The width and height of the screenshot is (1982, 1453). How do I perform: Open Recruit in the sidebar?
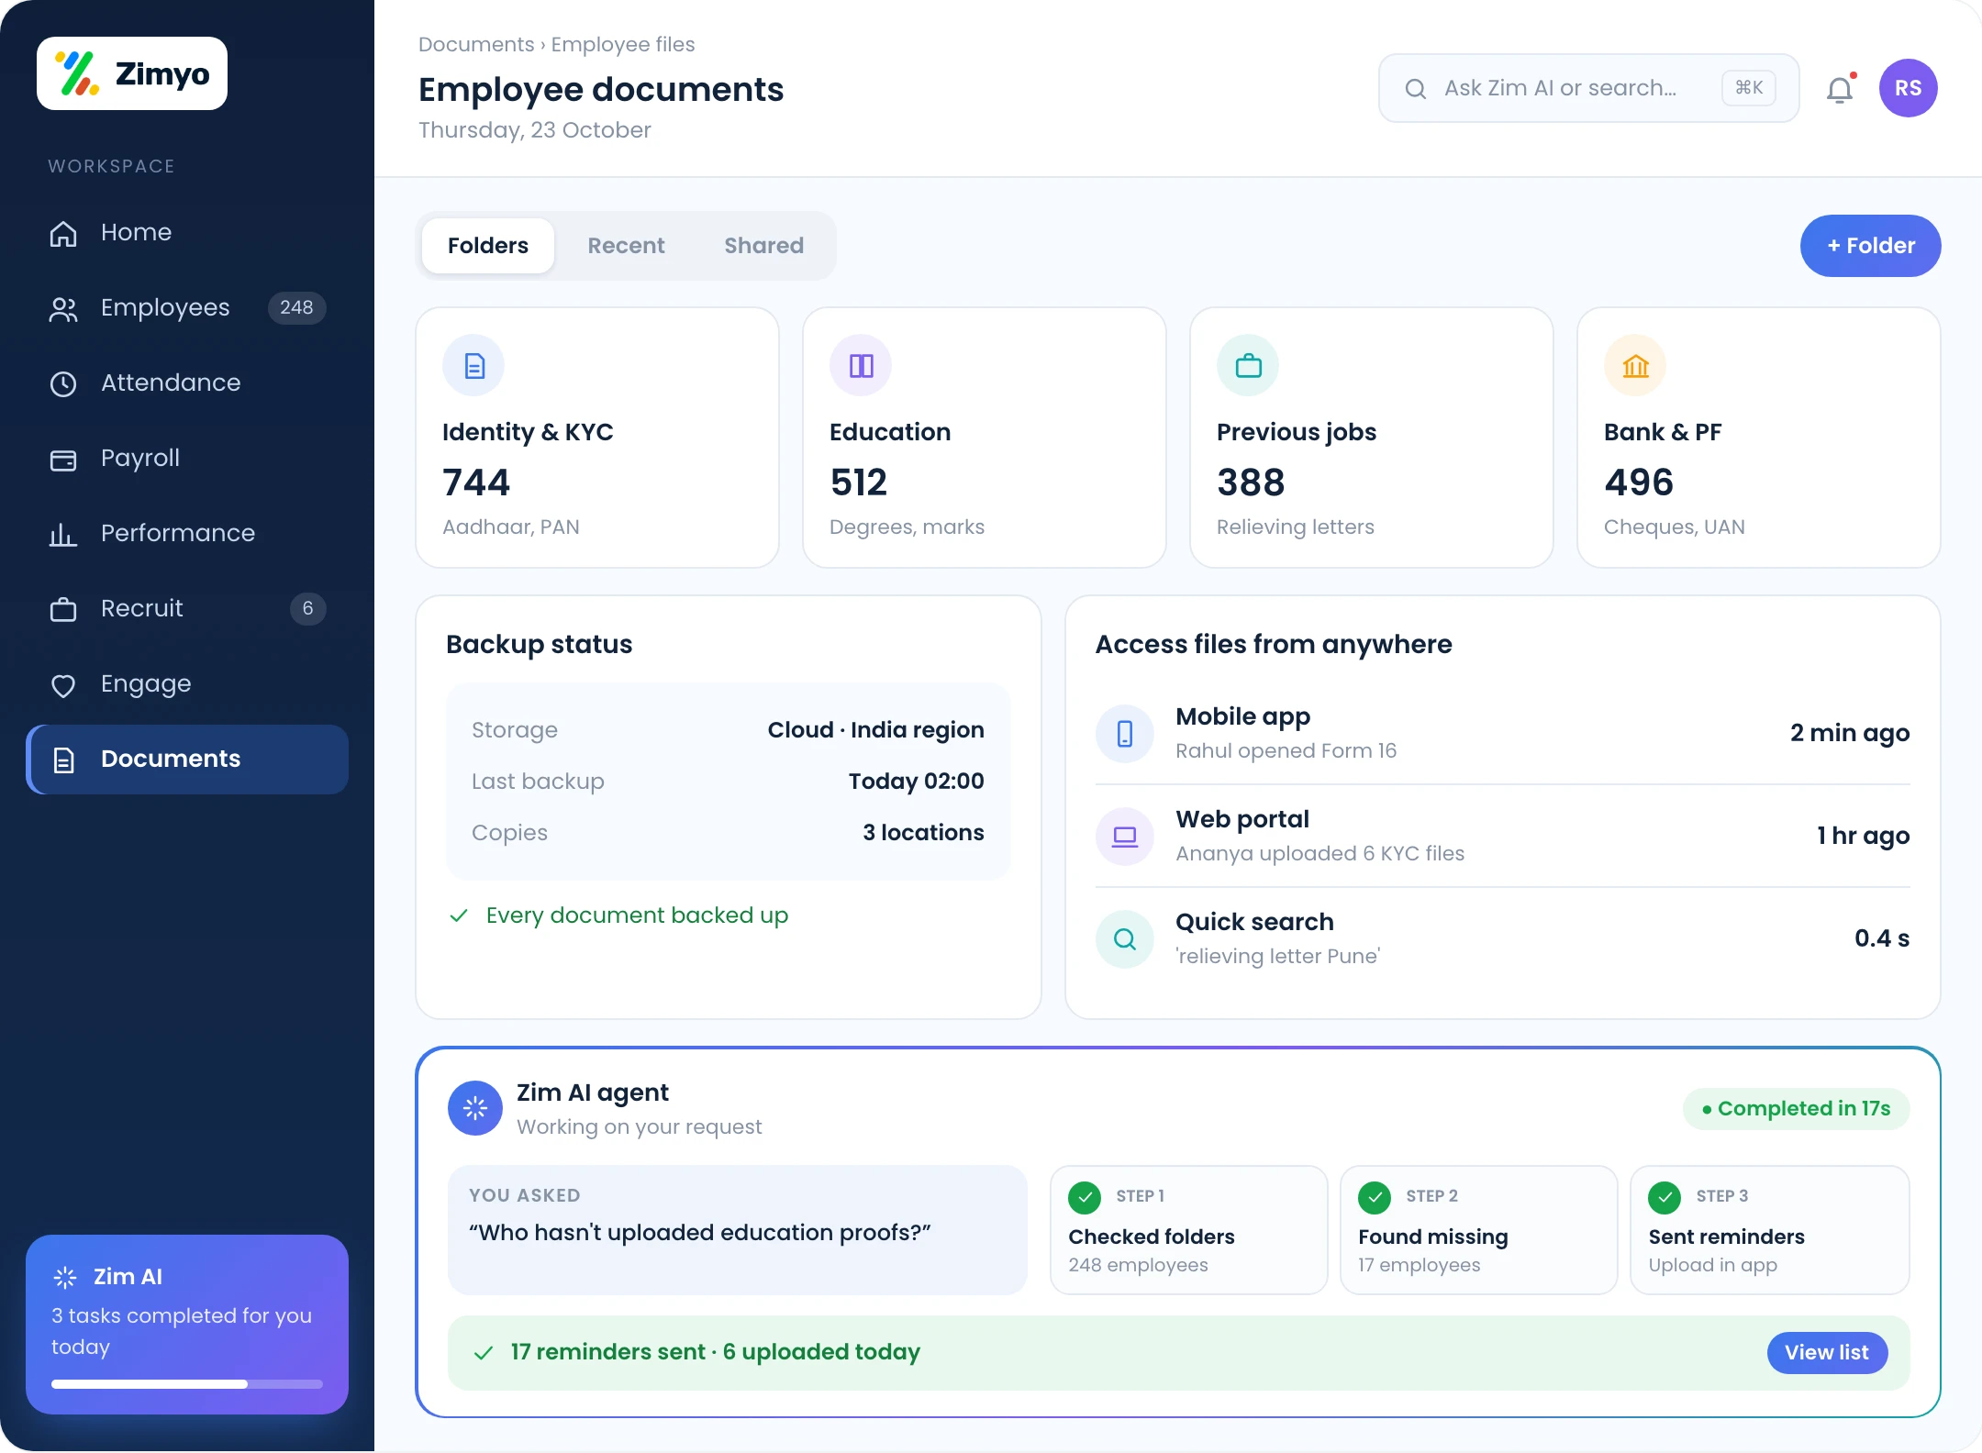187,608
